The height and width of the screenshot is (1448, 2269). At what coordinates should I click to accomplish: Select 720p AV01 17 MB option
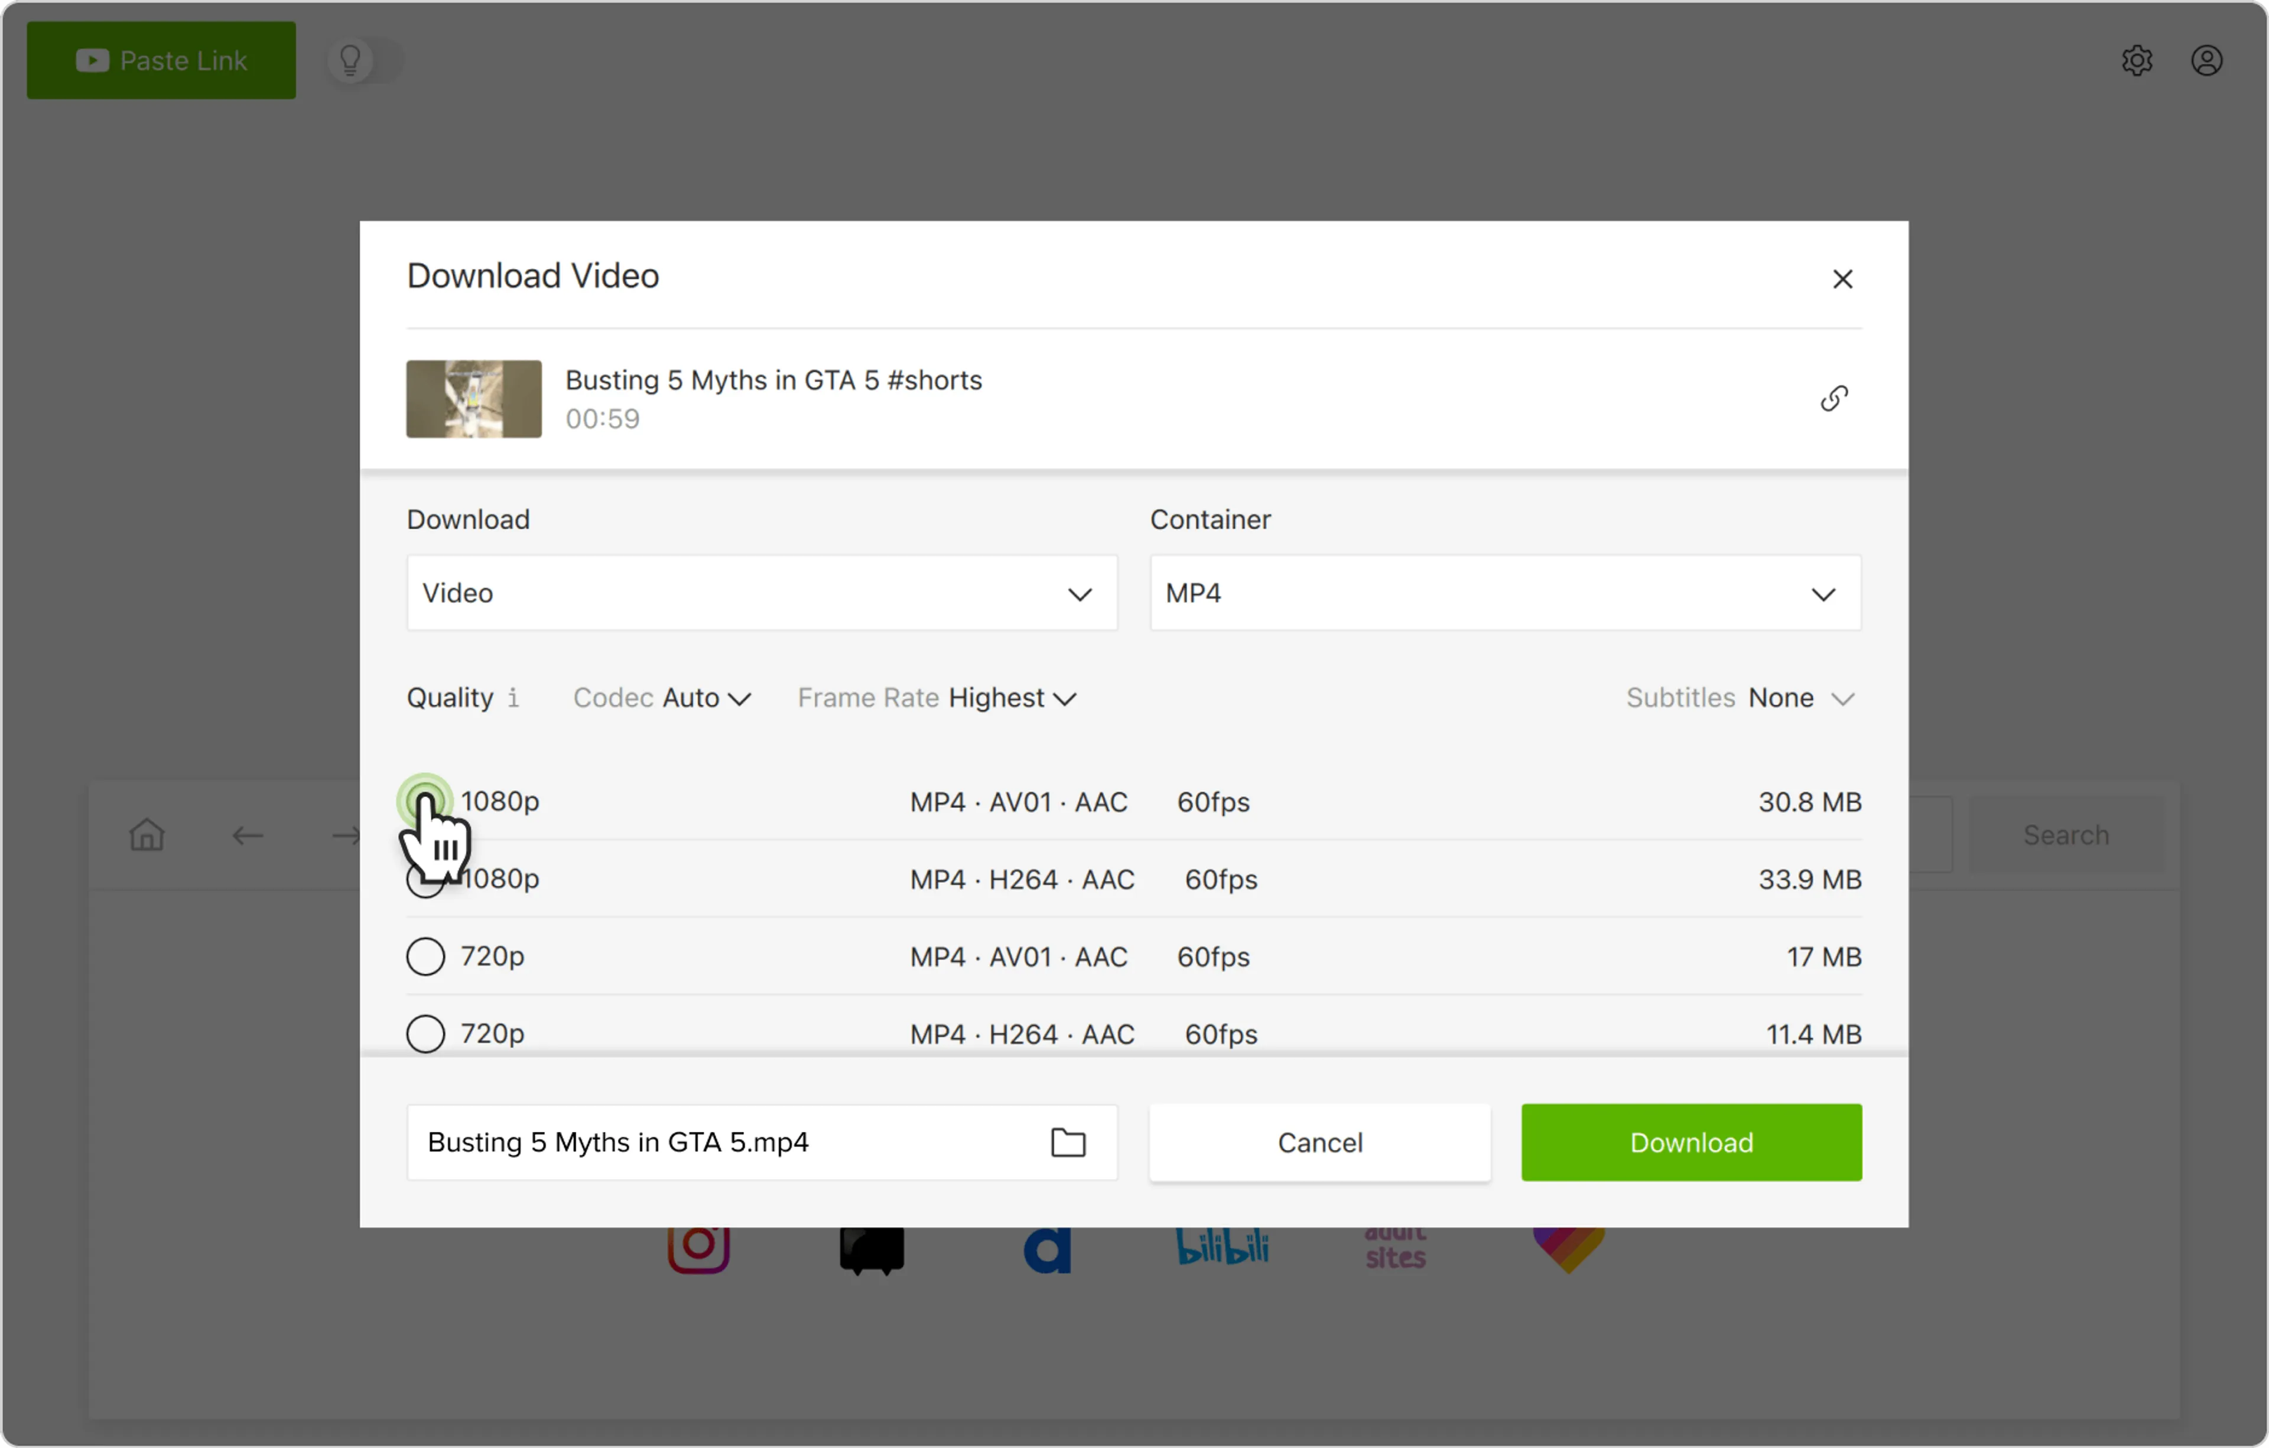(425, 956)
